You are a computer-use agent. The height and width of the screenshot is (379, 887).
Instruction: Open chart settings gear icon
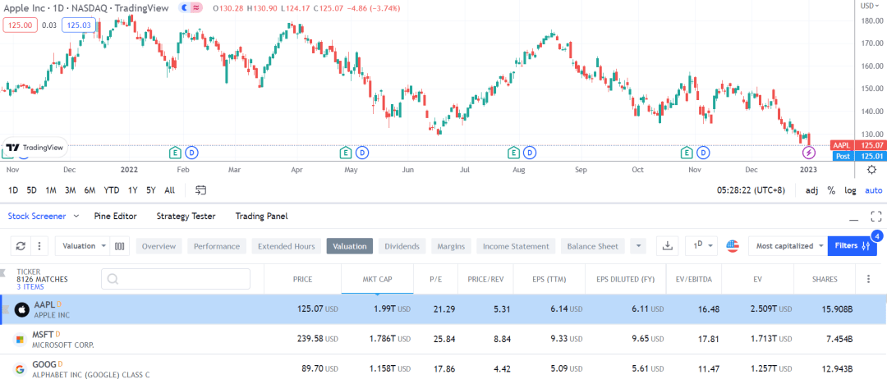872,170
